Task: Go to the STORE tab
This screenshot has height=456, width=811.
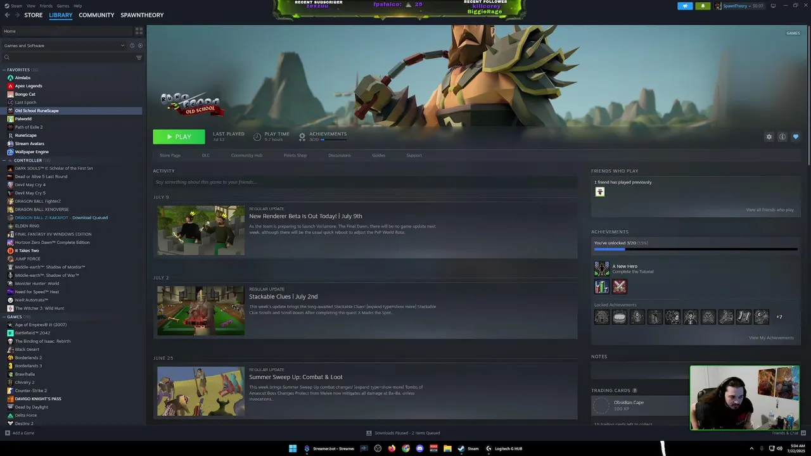Action: [34, 15]
